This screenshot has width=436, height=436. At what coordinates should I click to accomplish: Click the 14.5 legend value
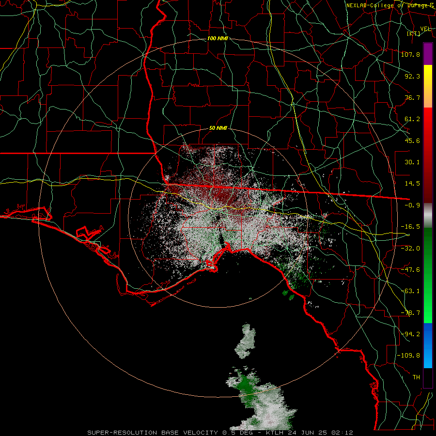(412, 184)
